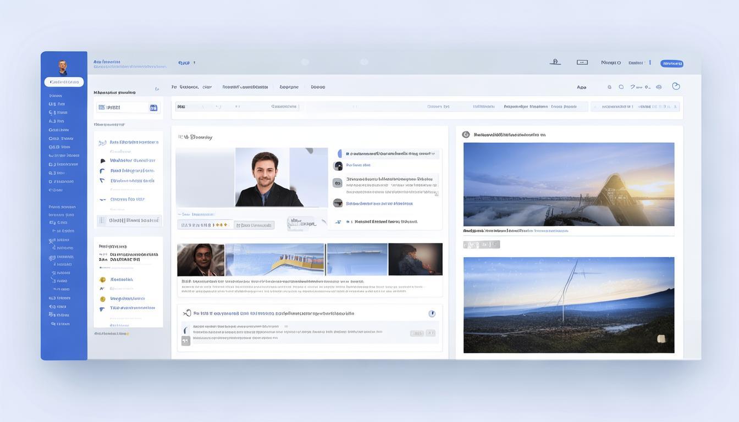Click the circular icon at the toolbar's far right
The height and width of the screenshot is (422, 739).
[676, 86]
